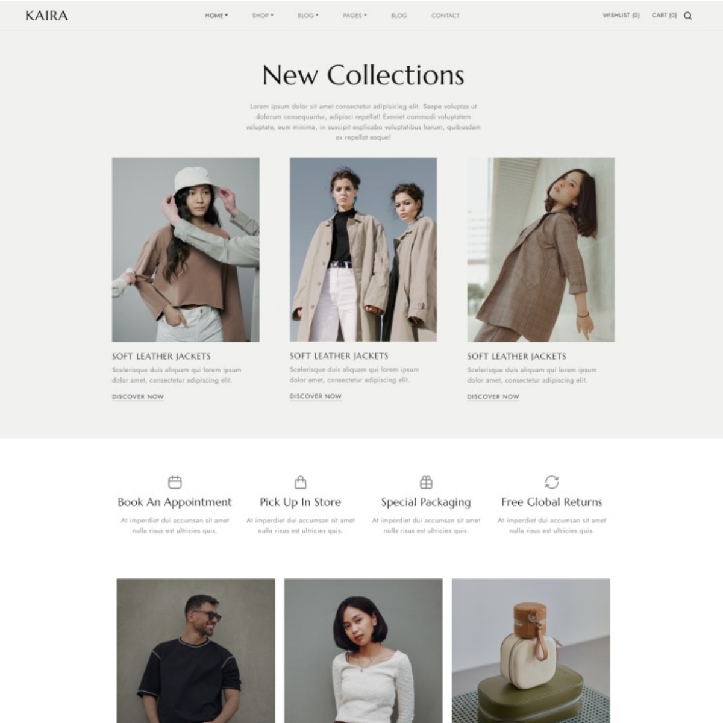Click the refresh arrows icon above Free Global Returns

coord(552,482)
